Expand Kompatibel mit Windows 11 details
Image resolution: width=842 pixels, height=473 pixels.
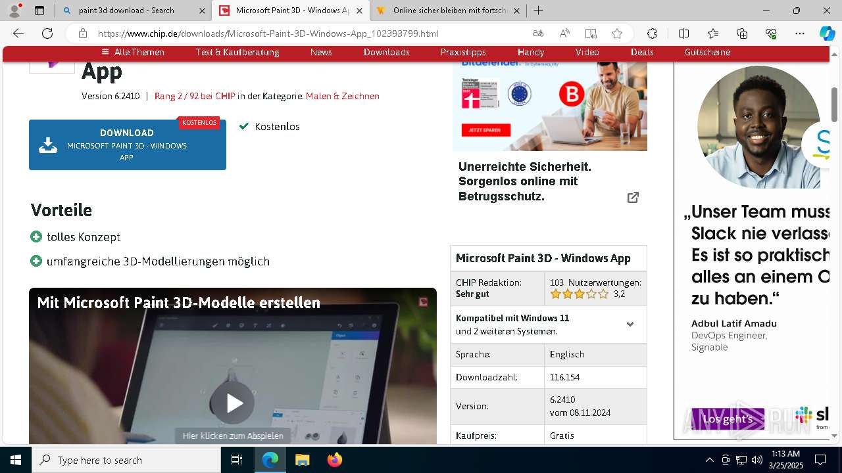(x=630, y=325)
